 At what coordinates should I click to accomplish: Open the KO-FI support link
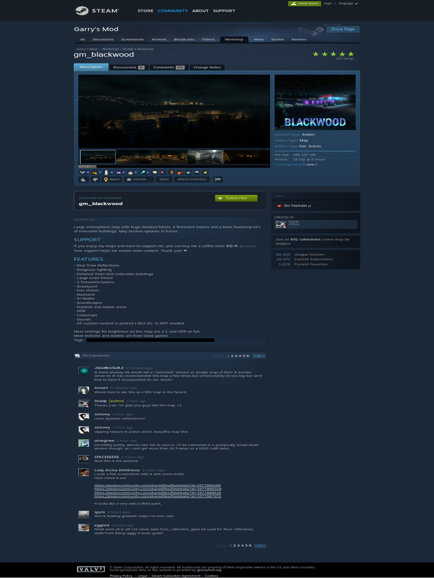click(232, 246)
